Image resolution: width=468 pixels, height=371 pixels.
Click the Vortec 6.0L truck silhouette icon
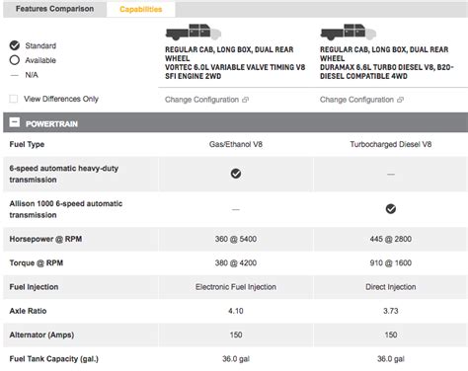(194, 32)
